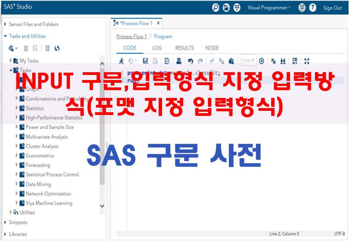Click the trash delete icon in Tasks toolbar
Image resolution: width=349 pixels, height=241 pixels.
[x=26, y=48]
